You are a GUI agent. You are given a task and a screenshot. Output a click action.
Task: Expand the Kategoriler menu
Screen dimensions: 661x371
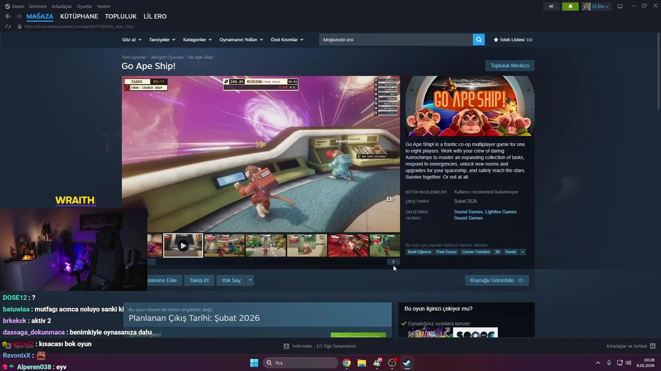point(197,40)
